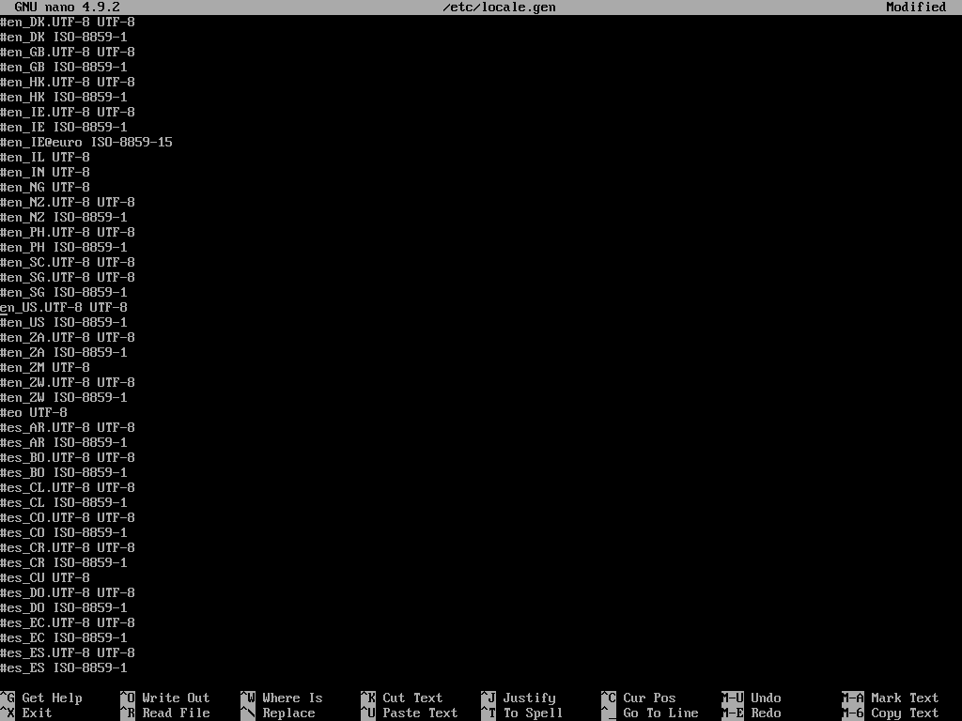Screen dimensions: 962x721
Task: Click the ^G Get Help shortcut
Action: [41, 698]
